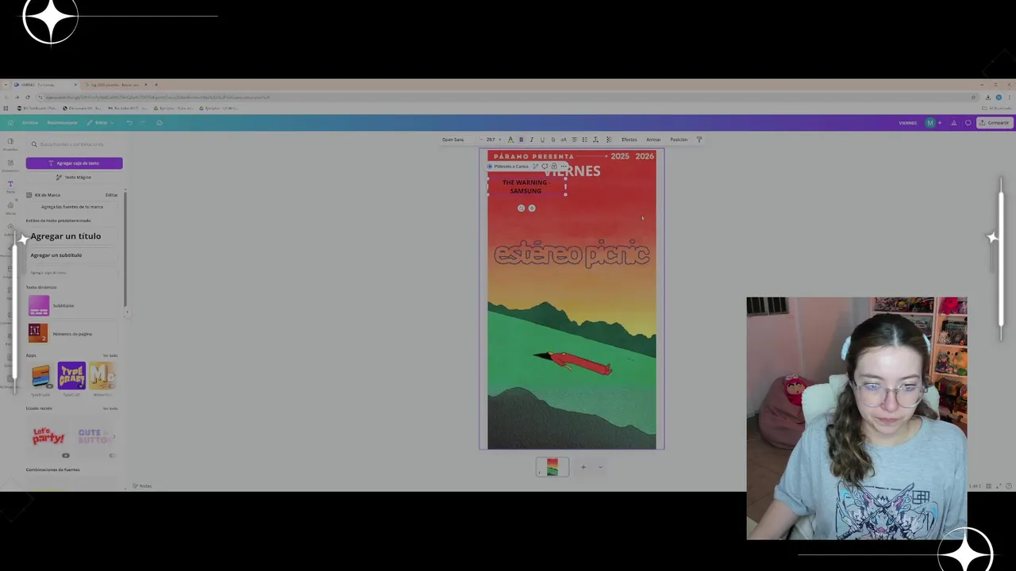
Task: Open Elementos panel in sidebar
Action: click(10, 165)
